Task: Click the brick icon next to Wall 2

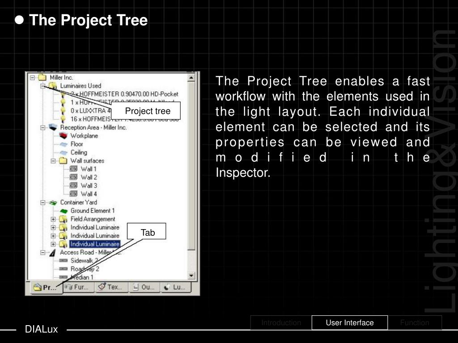Action: tap(74, 177)
